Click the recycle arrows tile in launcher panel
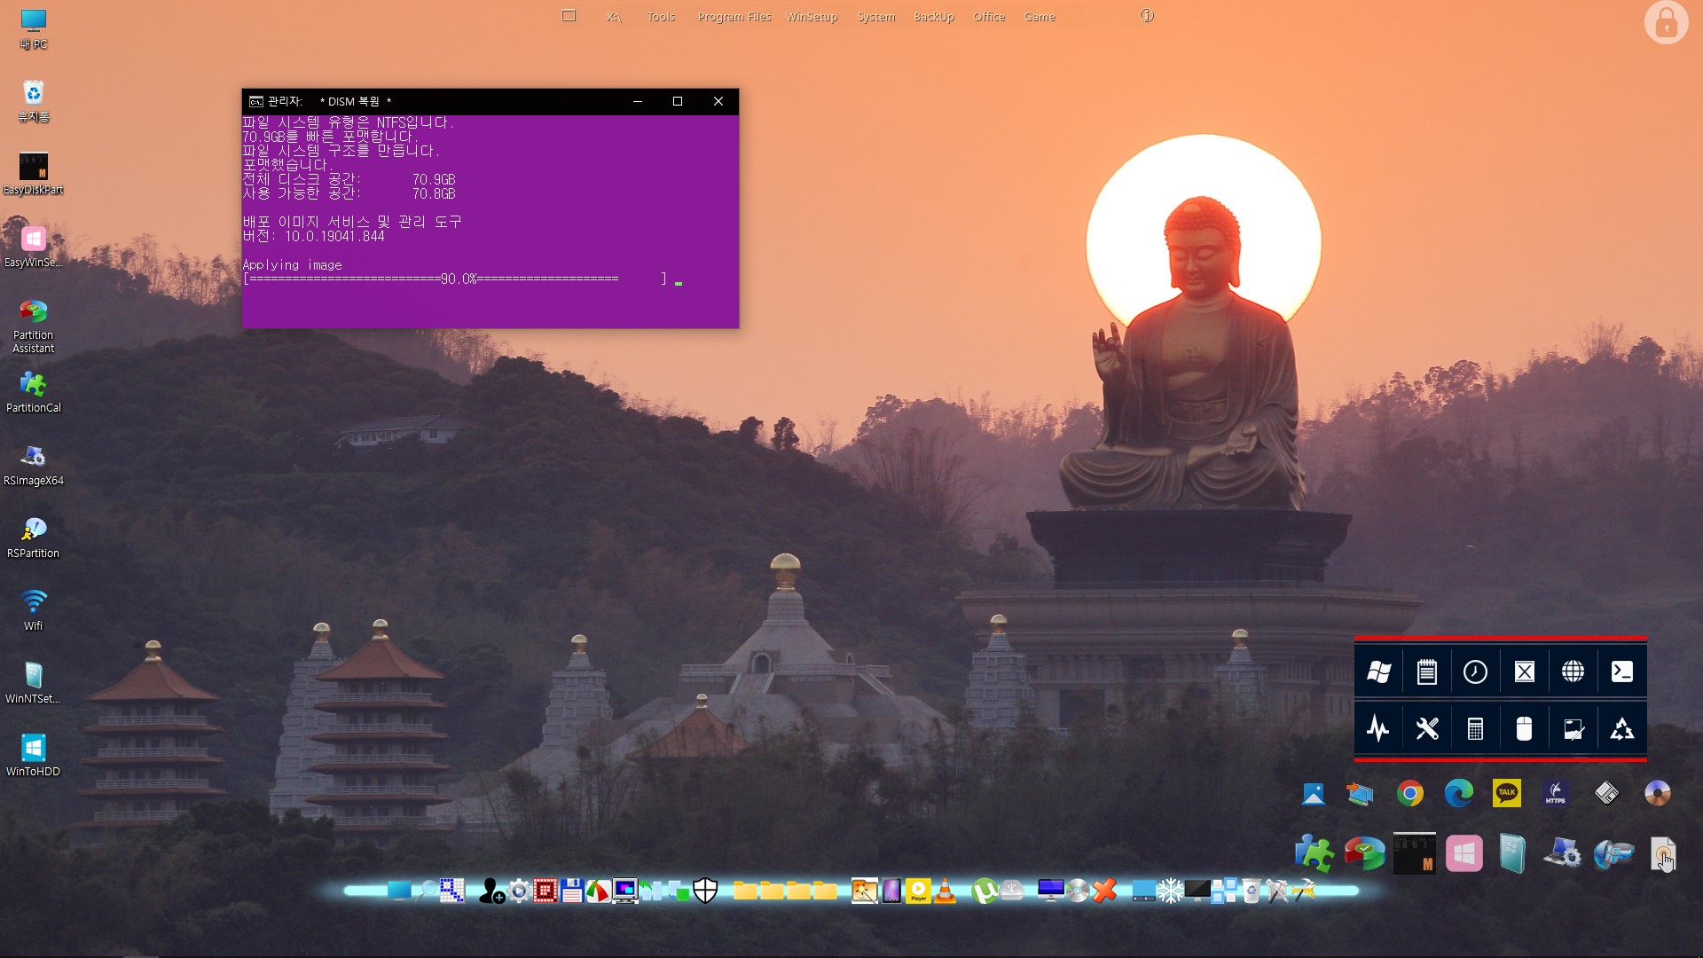The height and width of the screenshot is (958, 1703). click(x=1622, y=729)
